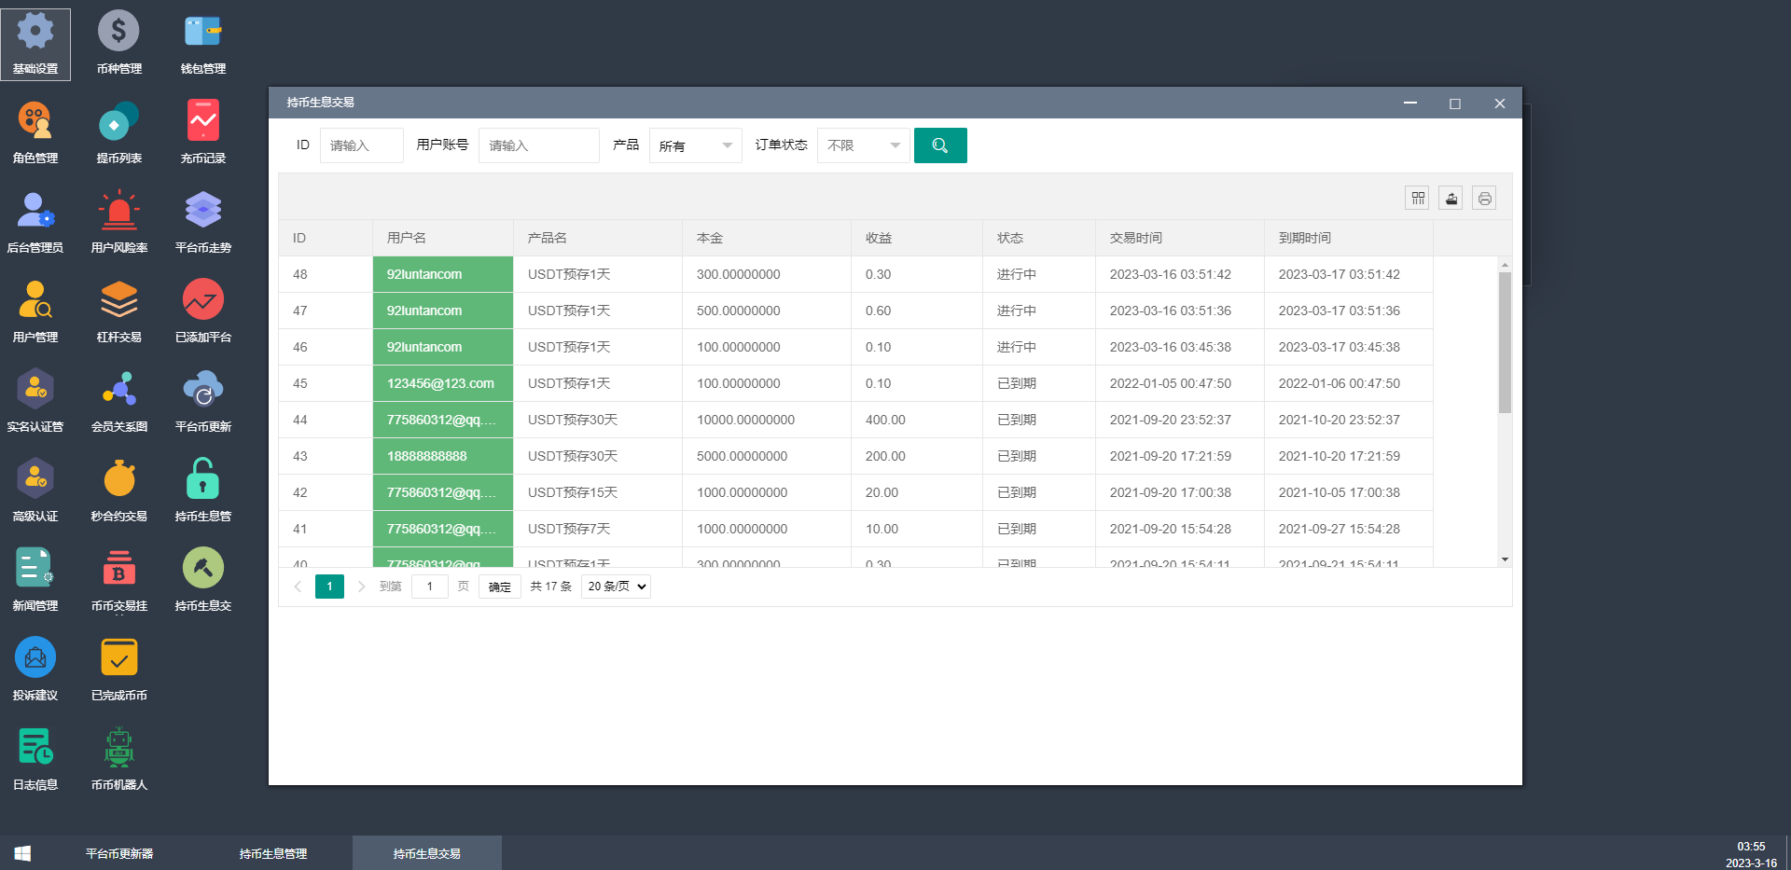Click the export icon in table toolbar

point(1451,199)
